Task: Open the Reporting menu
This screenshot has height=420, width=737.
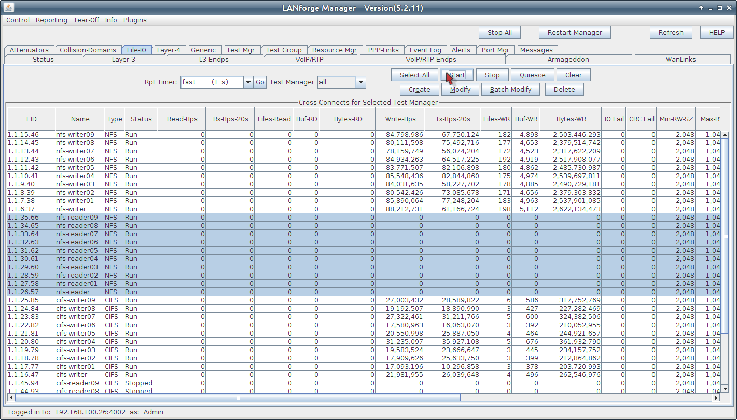Action: [x=51, y=20]
